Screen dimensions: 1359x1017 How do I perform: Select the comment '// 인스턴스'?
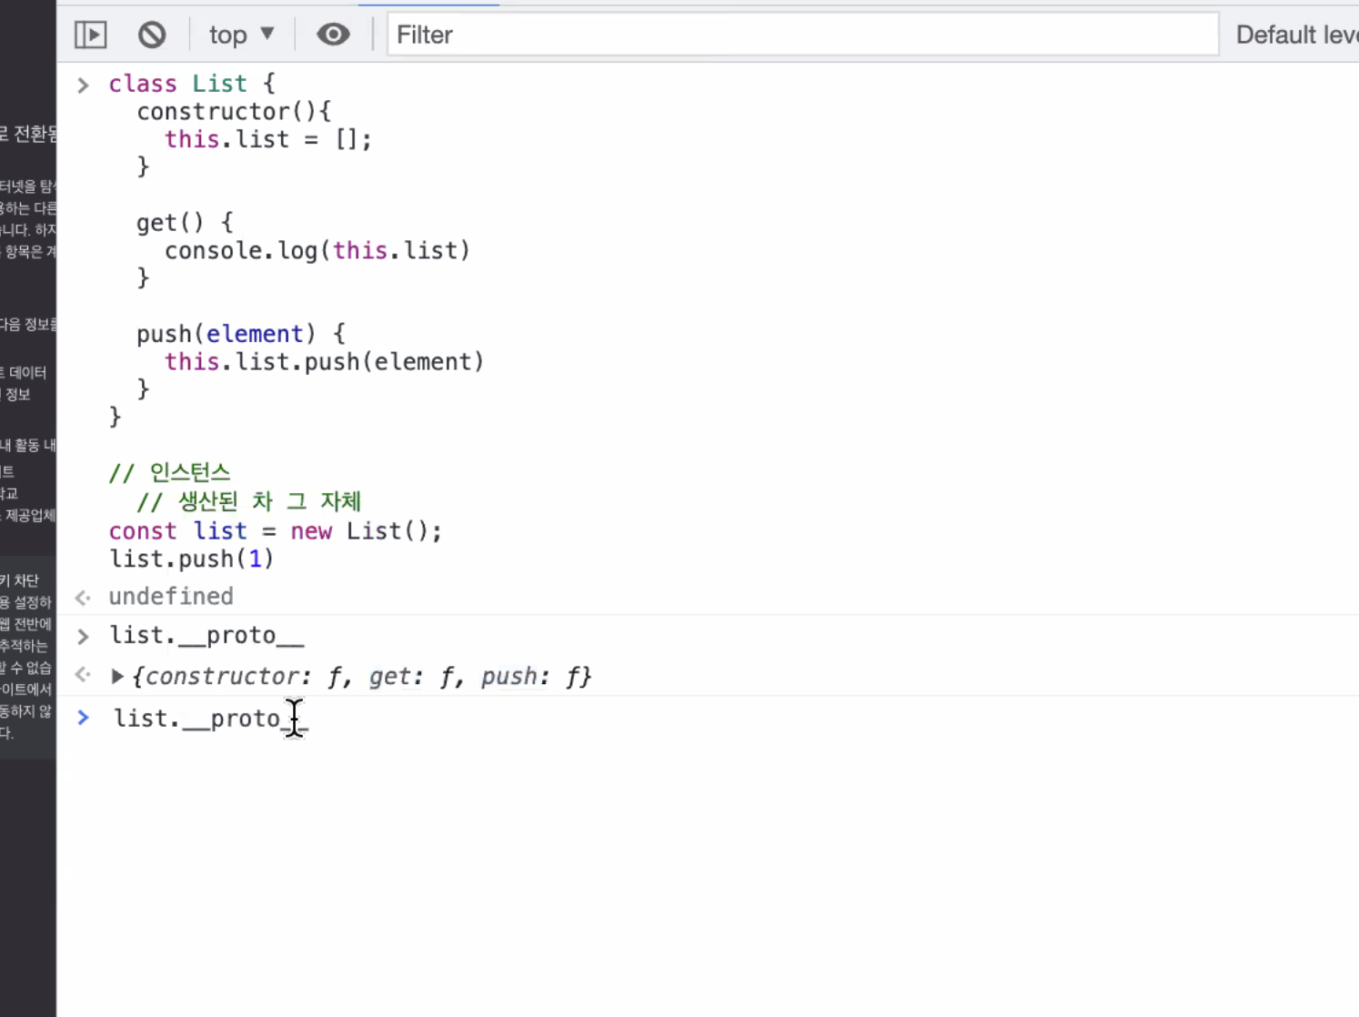click(x=170, y=473)
